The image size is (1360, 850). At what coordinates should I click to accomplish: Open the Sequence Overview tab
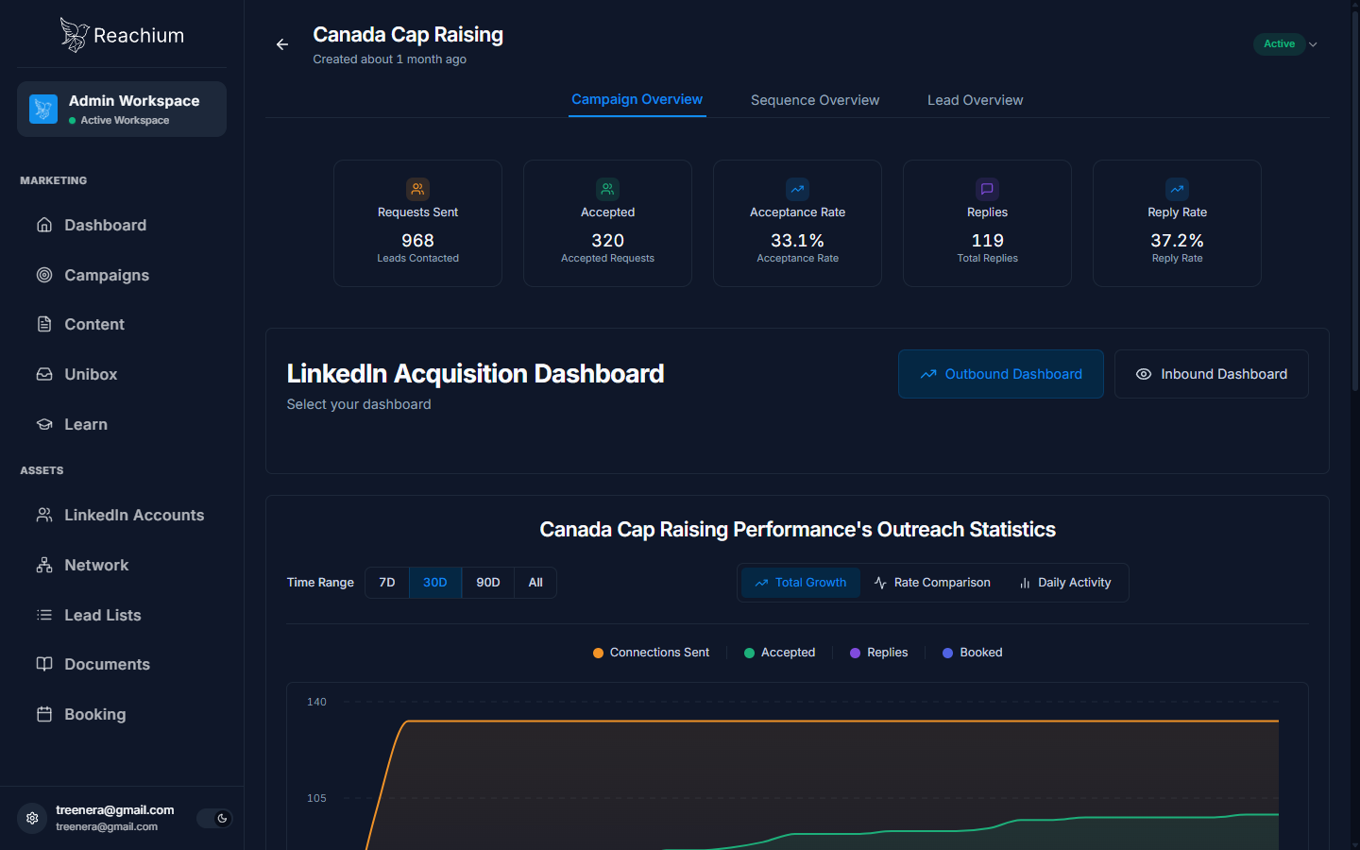(x=815, y=100)
